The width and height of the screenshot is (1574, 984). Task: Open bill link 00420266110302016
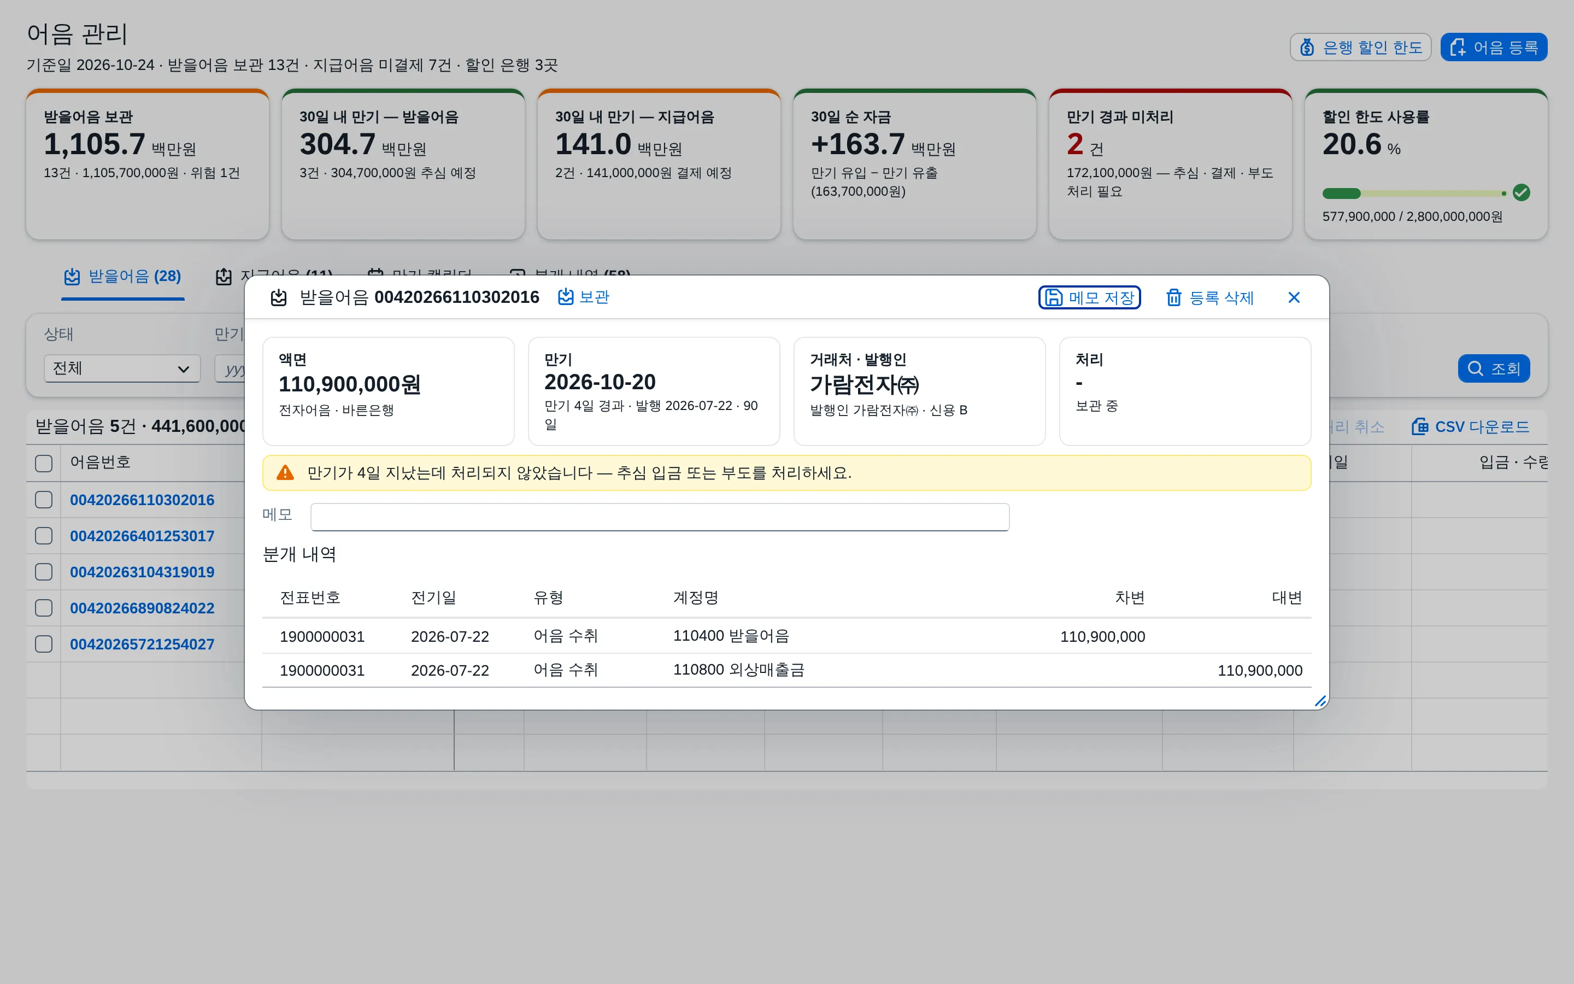[x=142, y=500]
